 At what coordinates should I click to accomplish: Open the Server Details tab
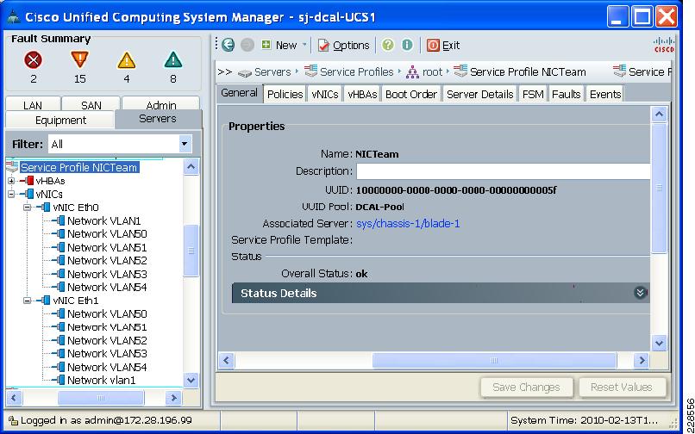(x=480, y=95)
